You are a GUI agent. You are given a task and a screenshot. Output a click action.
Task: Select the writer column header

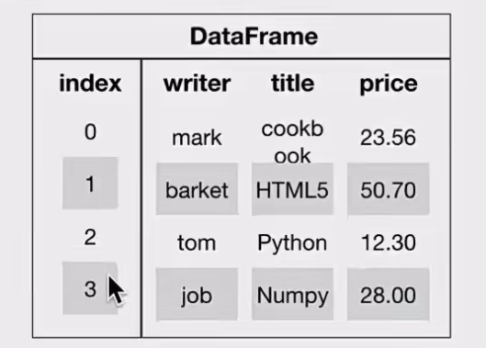(198, 83)
